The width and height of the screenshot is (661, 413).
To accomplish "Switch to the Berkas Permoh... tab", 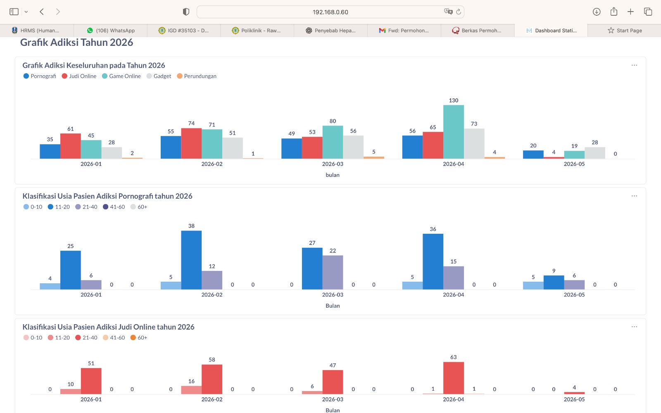I will point(478,31).
